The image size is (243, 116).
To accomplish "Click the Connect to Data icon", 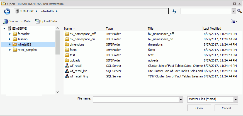I will pos(6,21).
